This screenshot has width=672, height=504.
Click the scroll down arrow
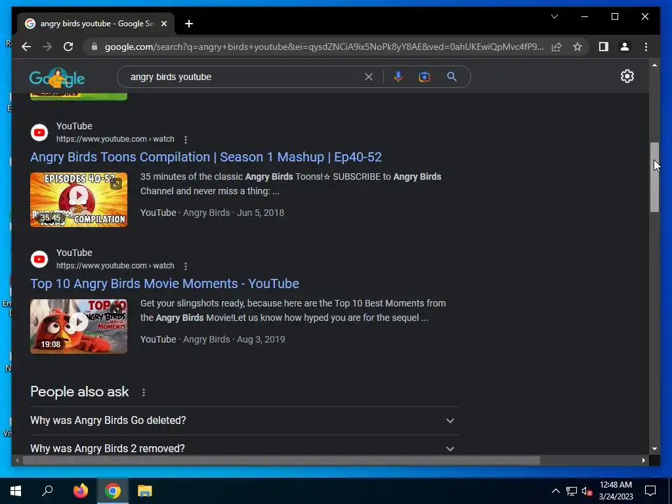pyautogui.click(x=654, y=449)
